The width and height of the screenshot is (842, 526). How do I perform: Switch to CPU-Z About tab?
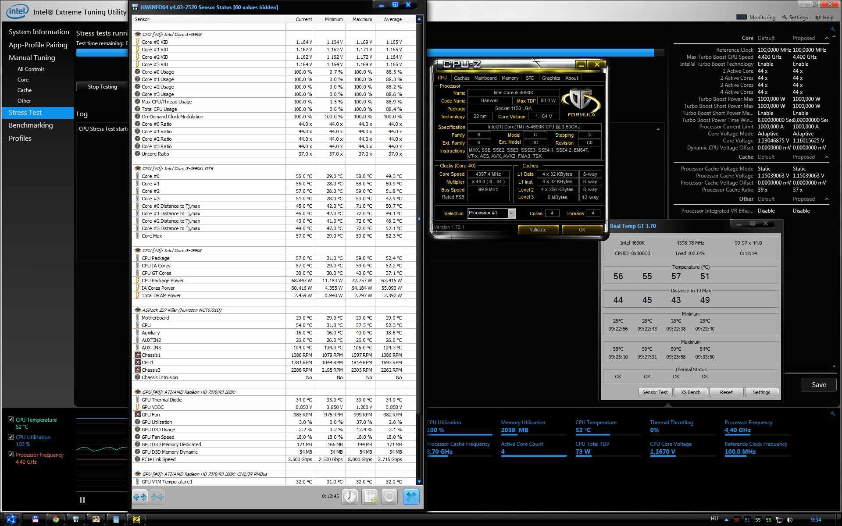(x=571, y=78)
